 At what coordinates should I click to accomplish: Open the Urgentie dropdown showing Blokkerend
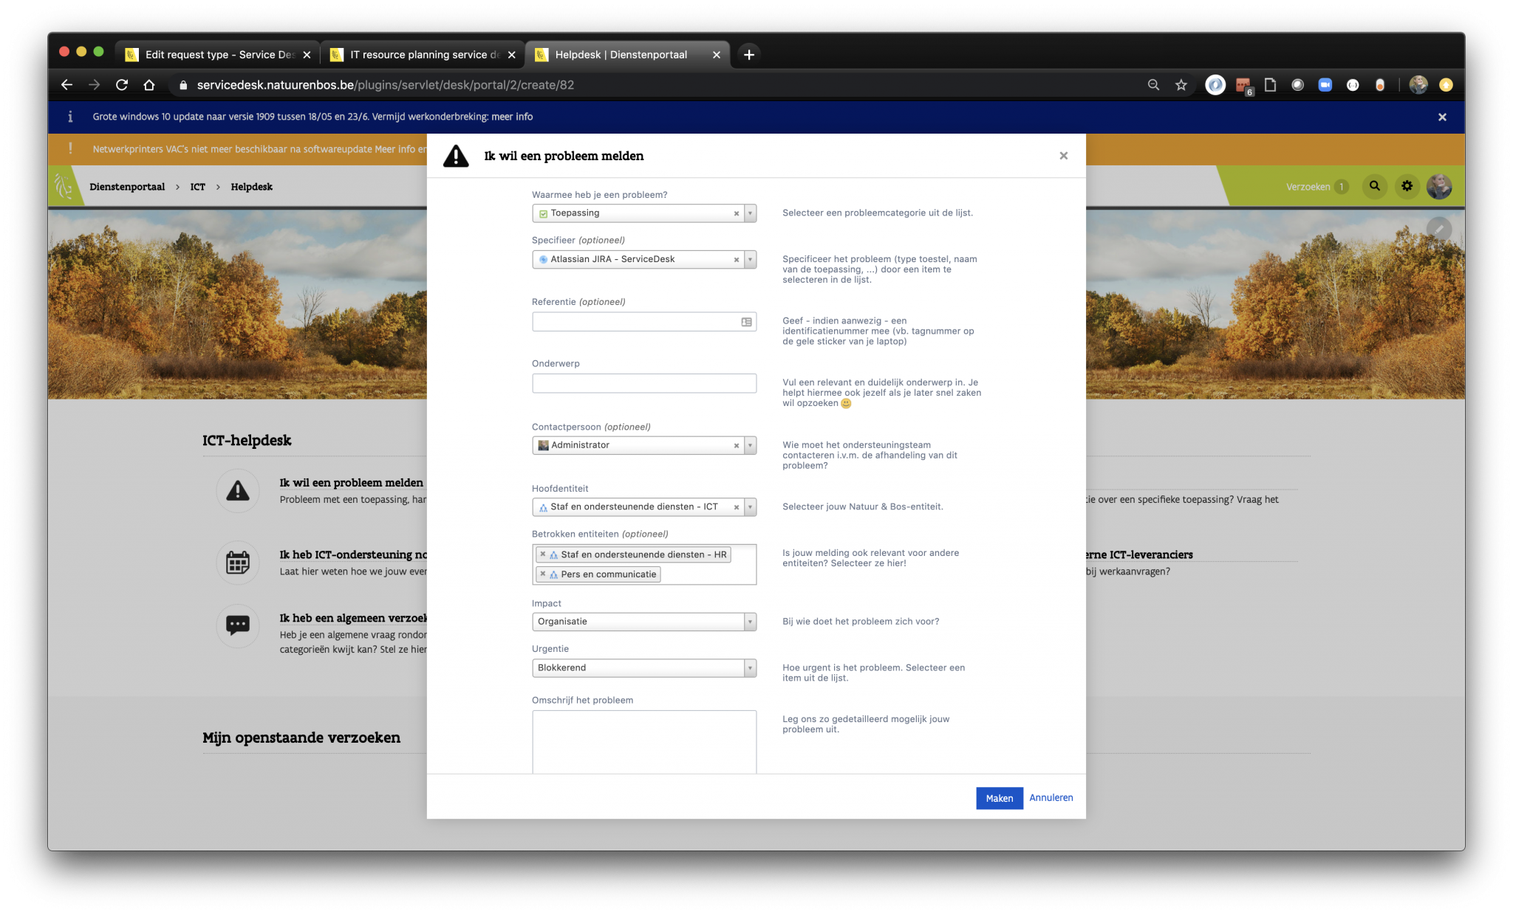tap(749, 667)
